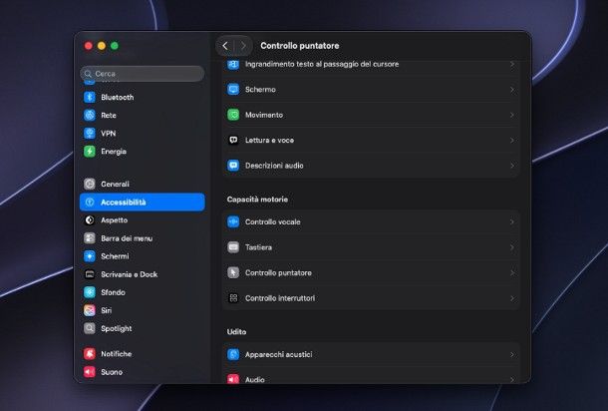Open Generali settings section
The image size is (608, 411).
pyautogui.click(x=143, y=184)
